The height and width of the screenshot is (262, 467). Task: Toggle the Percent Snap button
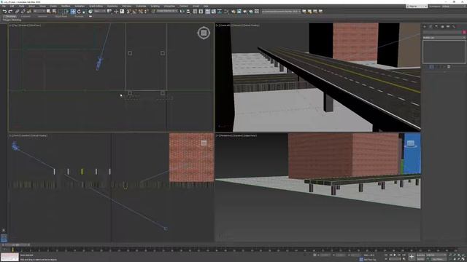(141, 12)
